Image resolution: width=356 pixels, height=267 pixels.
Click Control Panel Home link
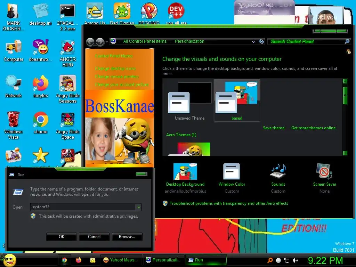pyautogui.click(x=114, y=56)
